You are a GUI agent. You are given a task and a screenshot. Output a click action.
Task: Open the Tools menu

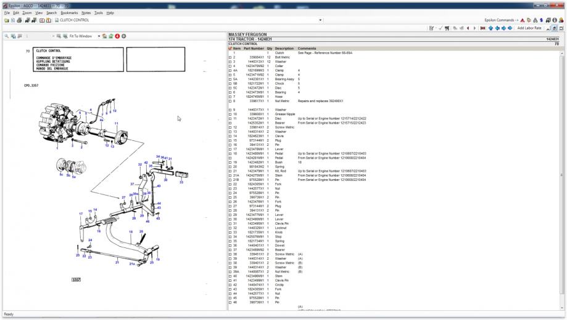point(98,12)
